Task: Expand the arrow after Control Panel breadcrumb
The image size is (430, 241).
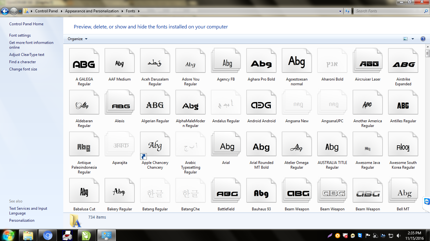Action: [61, 11]
